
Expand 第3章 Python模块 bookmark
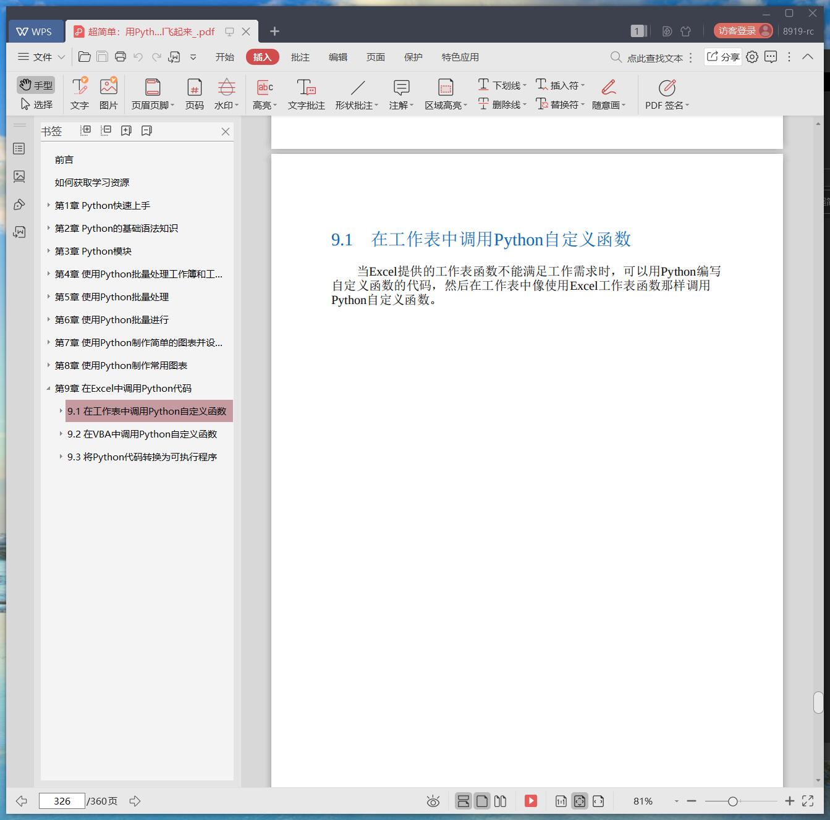pyautogui.click(x=48, y=251)
